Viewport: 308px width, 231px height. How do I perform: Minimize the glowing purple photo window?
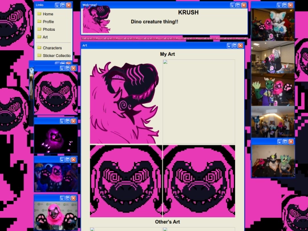[62, 121]
